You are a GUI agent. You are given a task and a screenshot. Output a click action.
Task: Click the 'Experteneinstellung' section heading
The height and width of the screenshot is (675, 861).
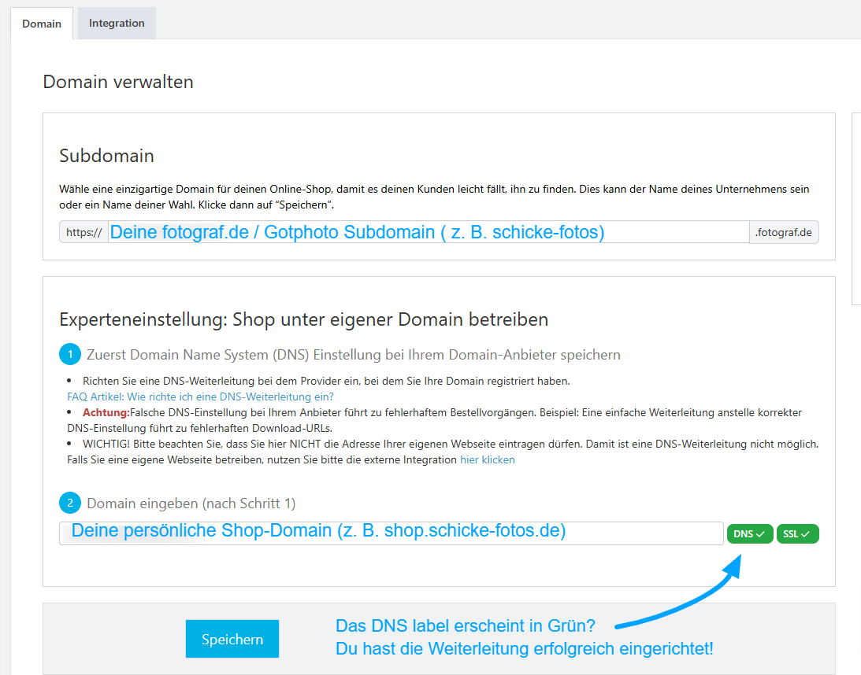tap(303, 319)
